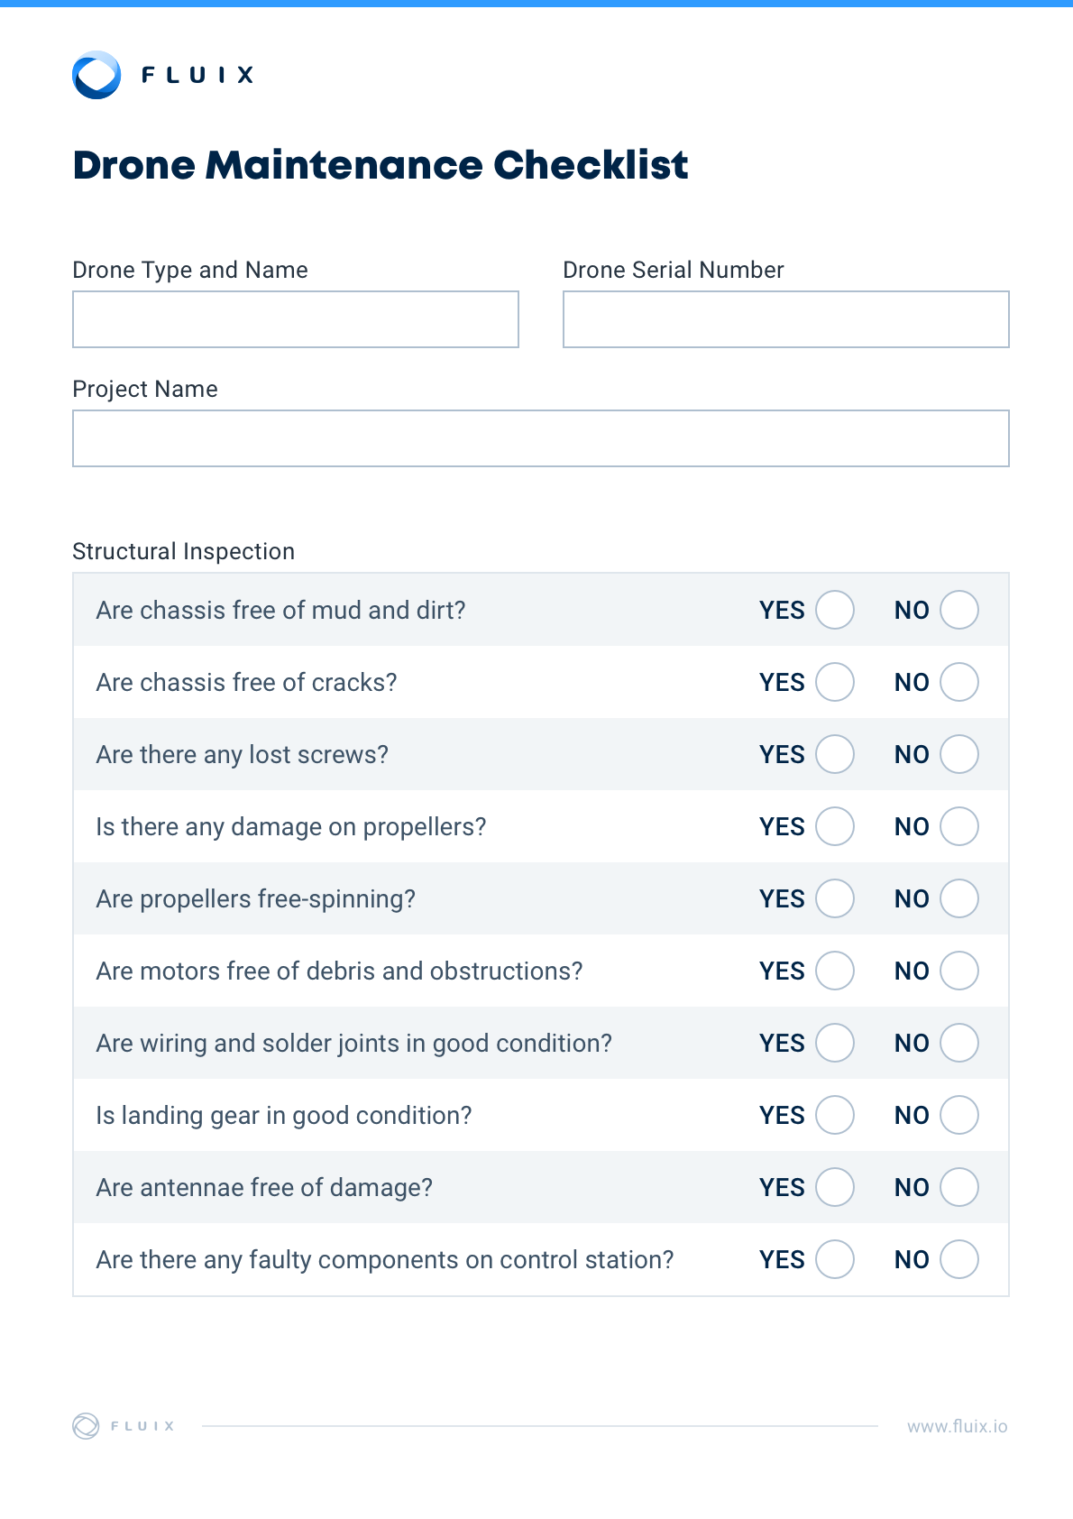This screenshot has height=1519, width=1073.
Task: Choose NO for damage on propellers
Action: (x=958, y=826)
